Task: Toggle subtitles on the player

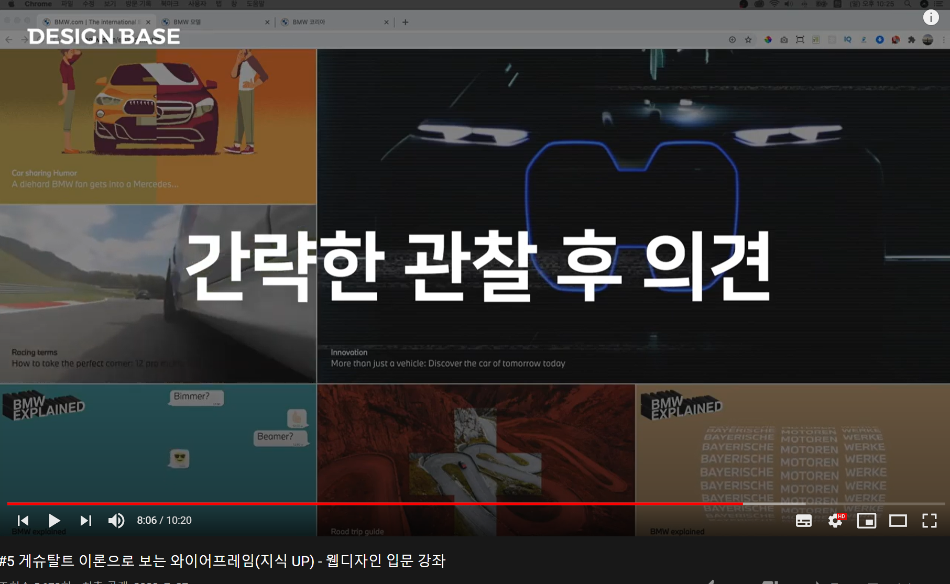Action: click(x=804, y=521)
